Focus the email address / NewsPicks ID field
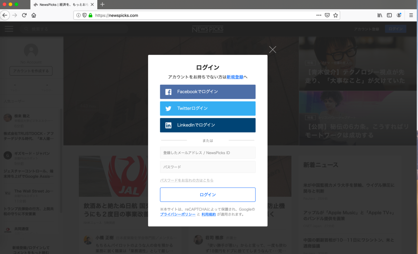Viewport: 418px width, 254px height. point(208,153)
